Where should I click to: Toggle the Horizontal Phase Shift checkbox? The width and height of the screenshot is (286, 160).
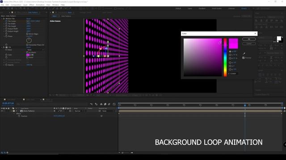coord(27,44)
